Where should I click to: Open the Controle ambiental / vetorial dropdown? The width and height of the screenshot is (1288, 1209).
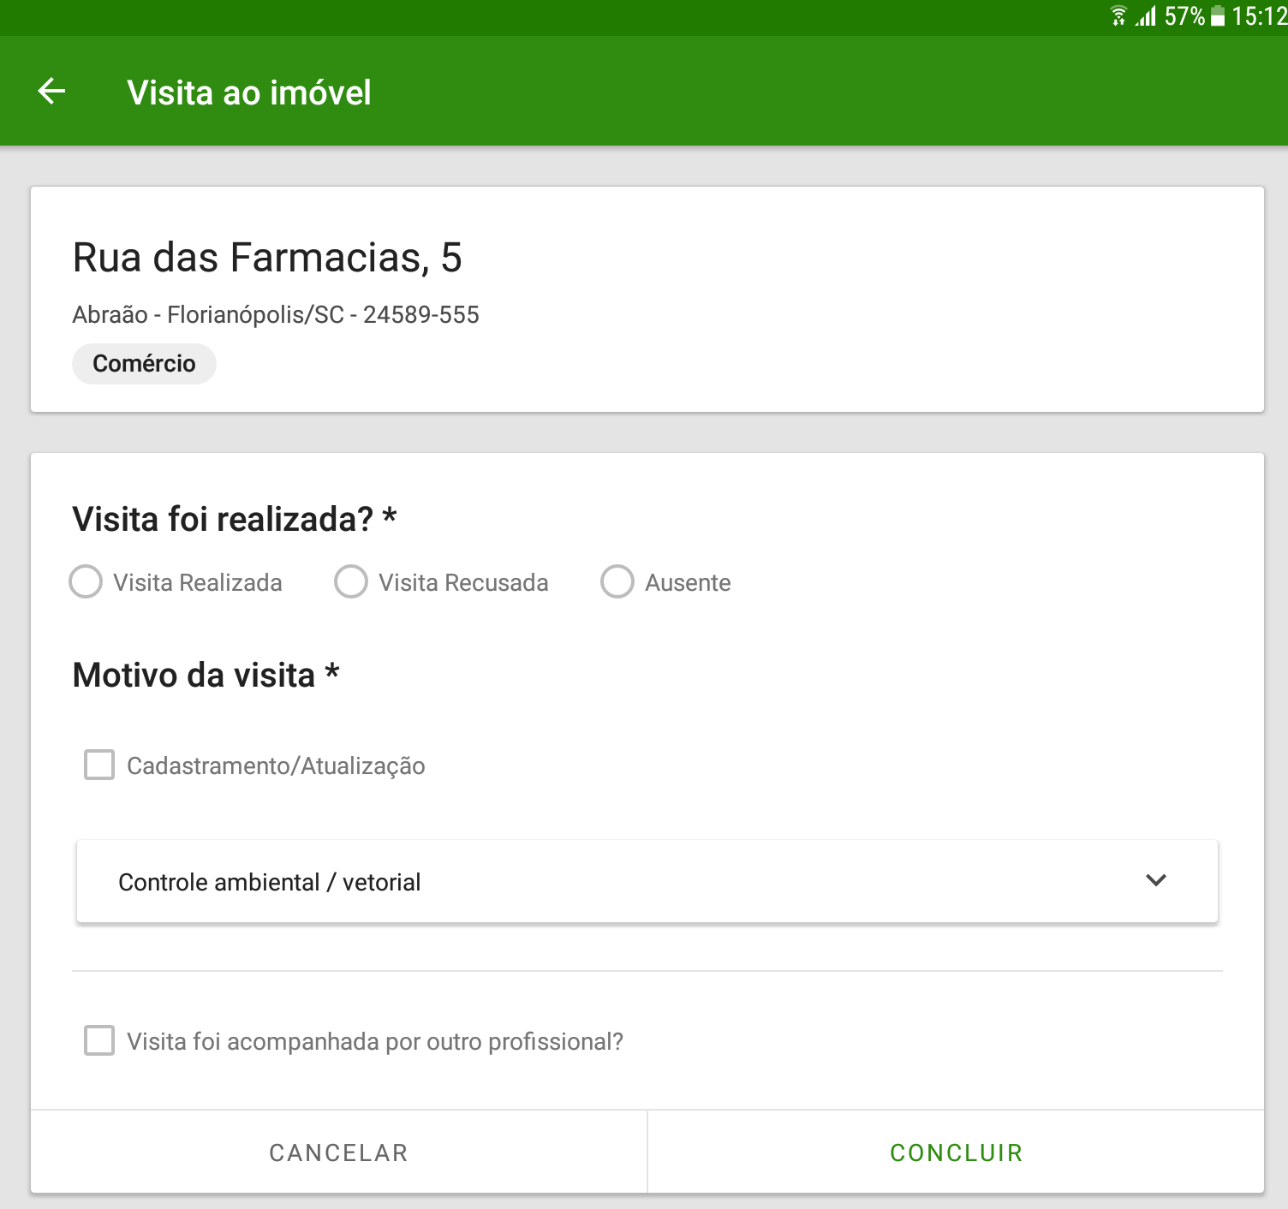(647, 881)
